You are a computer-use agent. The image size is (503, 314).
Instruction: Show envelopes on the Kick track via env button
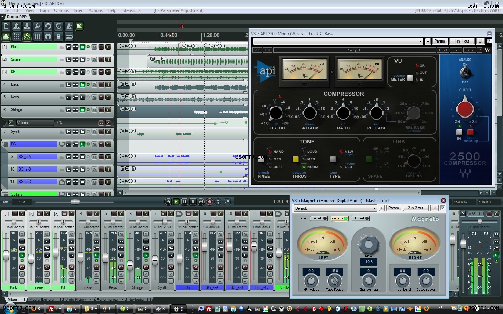click(75, 47)
